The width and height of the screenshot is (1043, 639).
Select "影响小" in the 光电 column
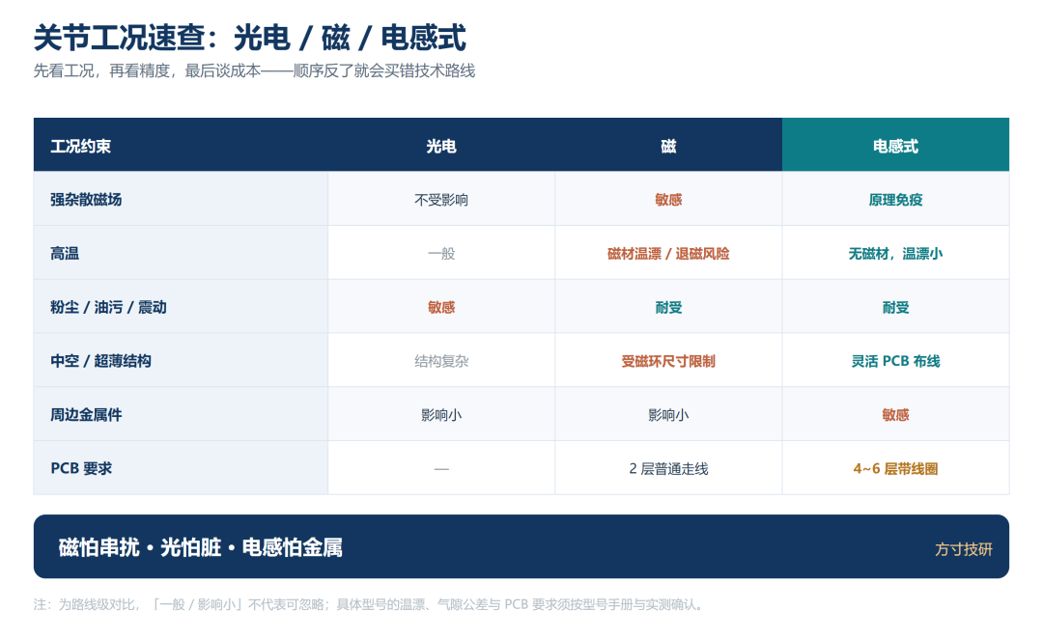(441, 415)
